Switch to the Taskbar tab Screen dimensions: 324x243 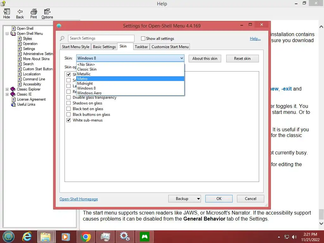click(141, 47)
